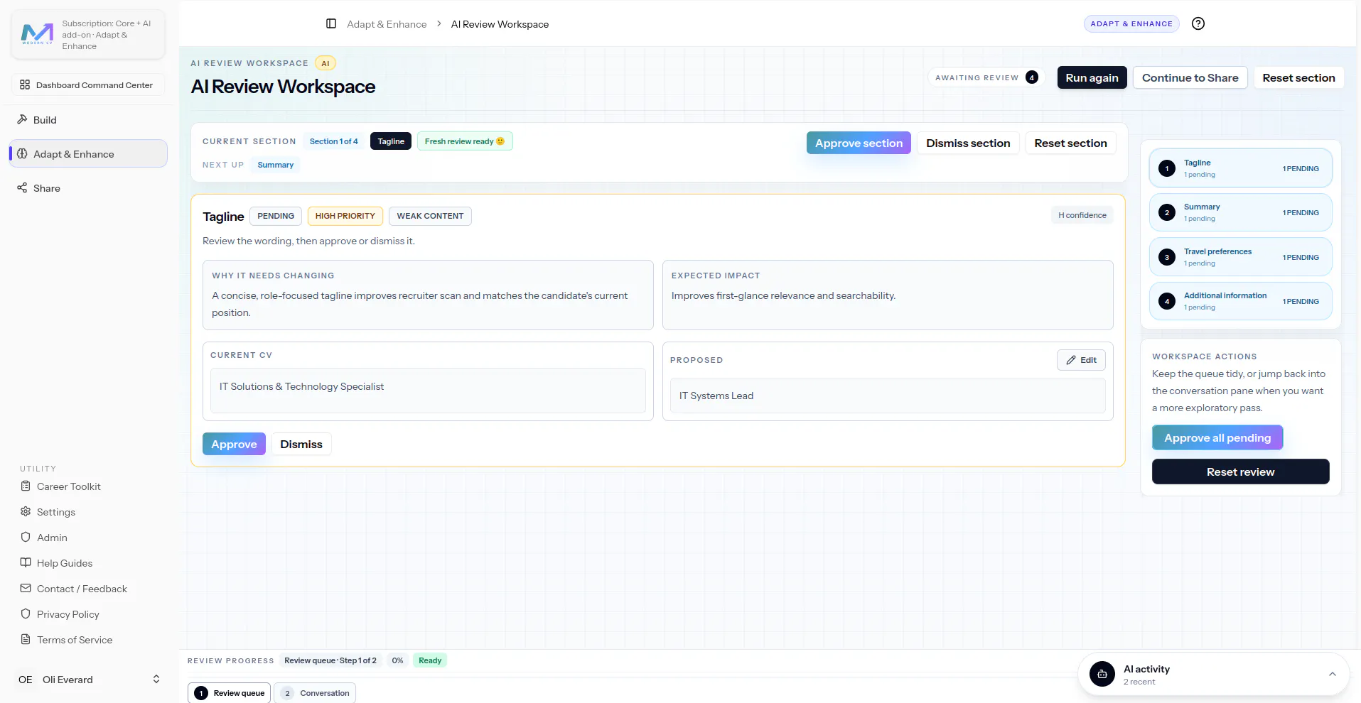This screenshot has height=703, width=1361.
Task: Click the Help Guides book icon
Action: pos(26,562)
